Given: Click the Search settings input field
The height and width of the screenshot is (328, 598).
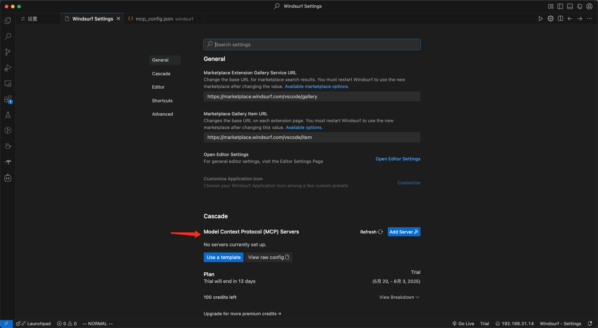Looking at the screenshot, I should tap(312, 44).
